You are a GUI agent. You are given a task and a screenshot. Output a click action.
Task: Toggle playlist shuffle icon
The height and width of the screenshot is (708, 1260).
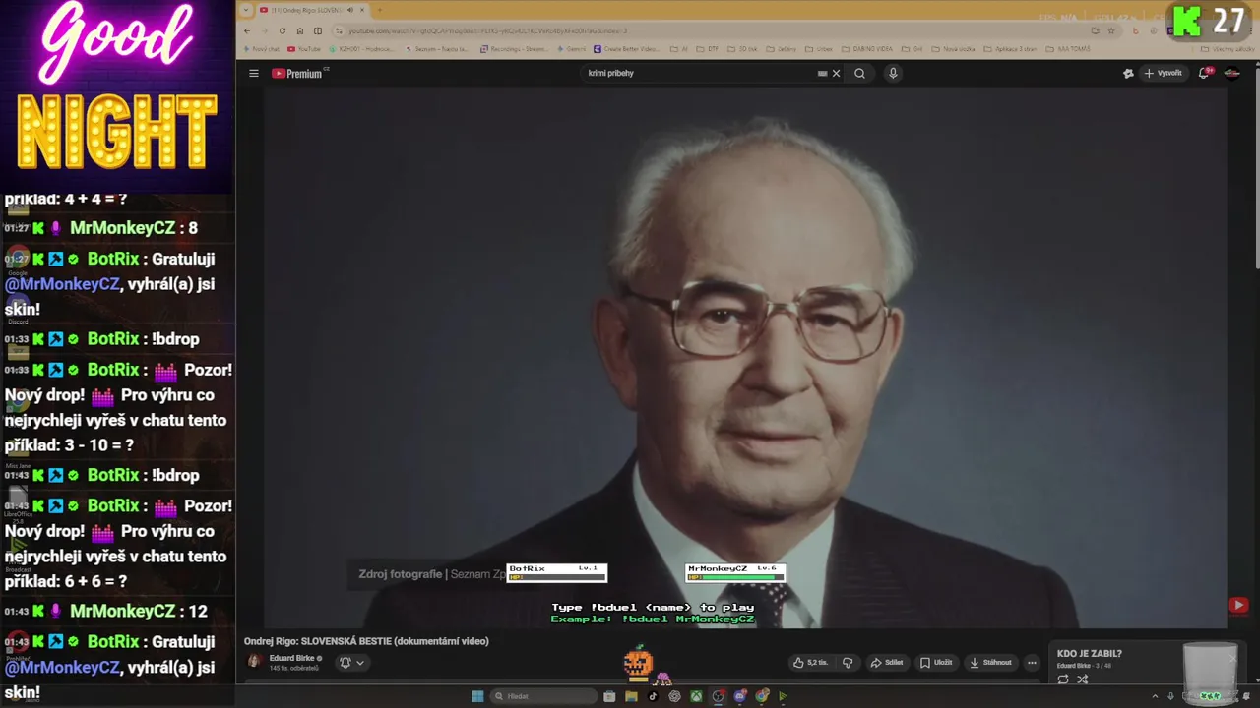[1083, 679]
